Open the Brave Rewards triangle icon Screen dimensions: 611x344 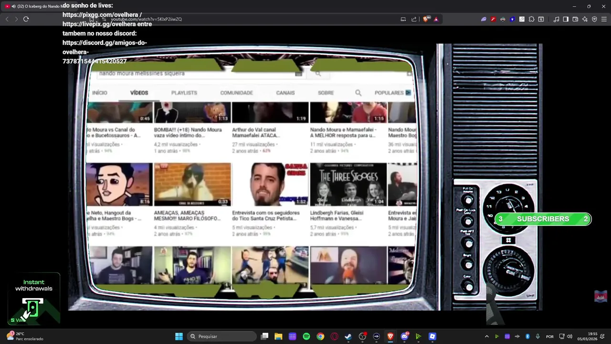(436, 19)
